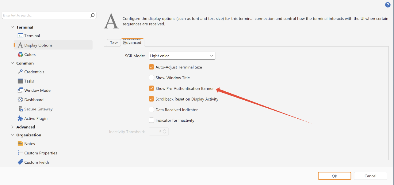Image resolution: width=394 pixels, height=185 pixels.
Task: Click the search text field
Action: click(x=46, y=15)
